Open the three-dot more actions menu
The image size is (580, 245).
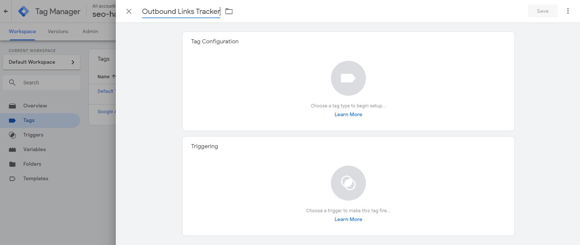coord(568,11)
